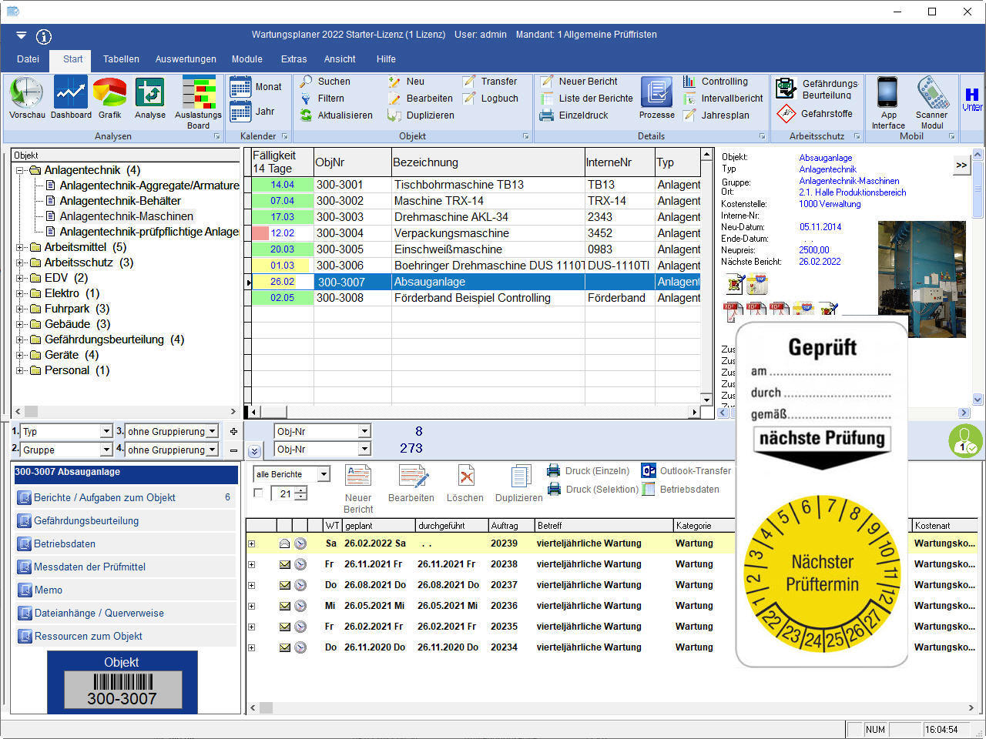
Task: Tick the checkbox beside the report number spinner
Action: pos(260,493)
